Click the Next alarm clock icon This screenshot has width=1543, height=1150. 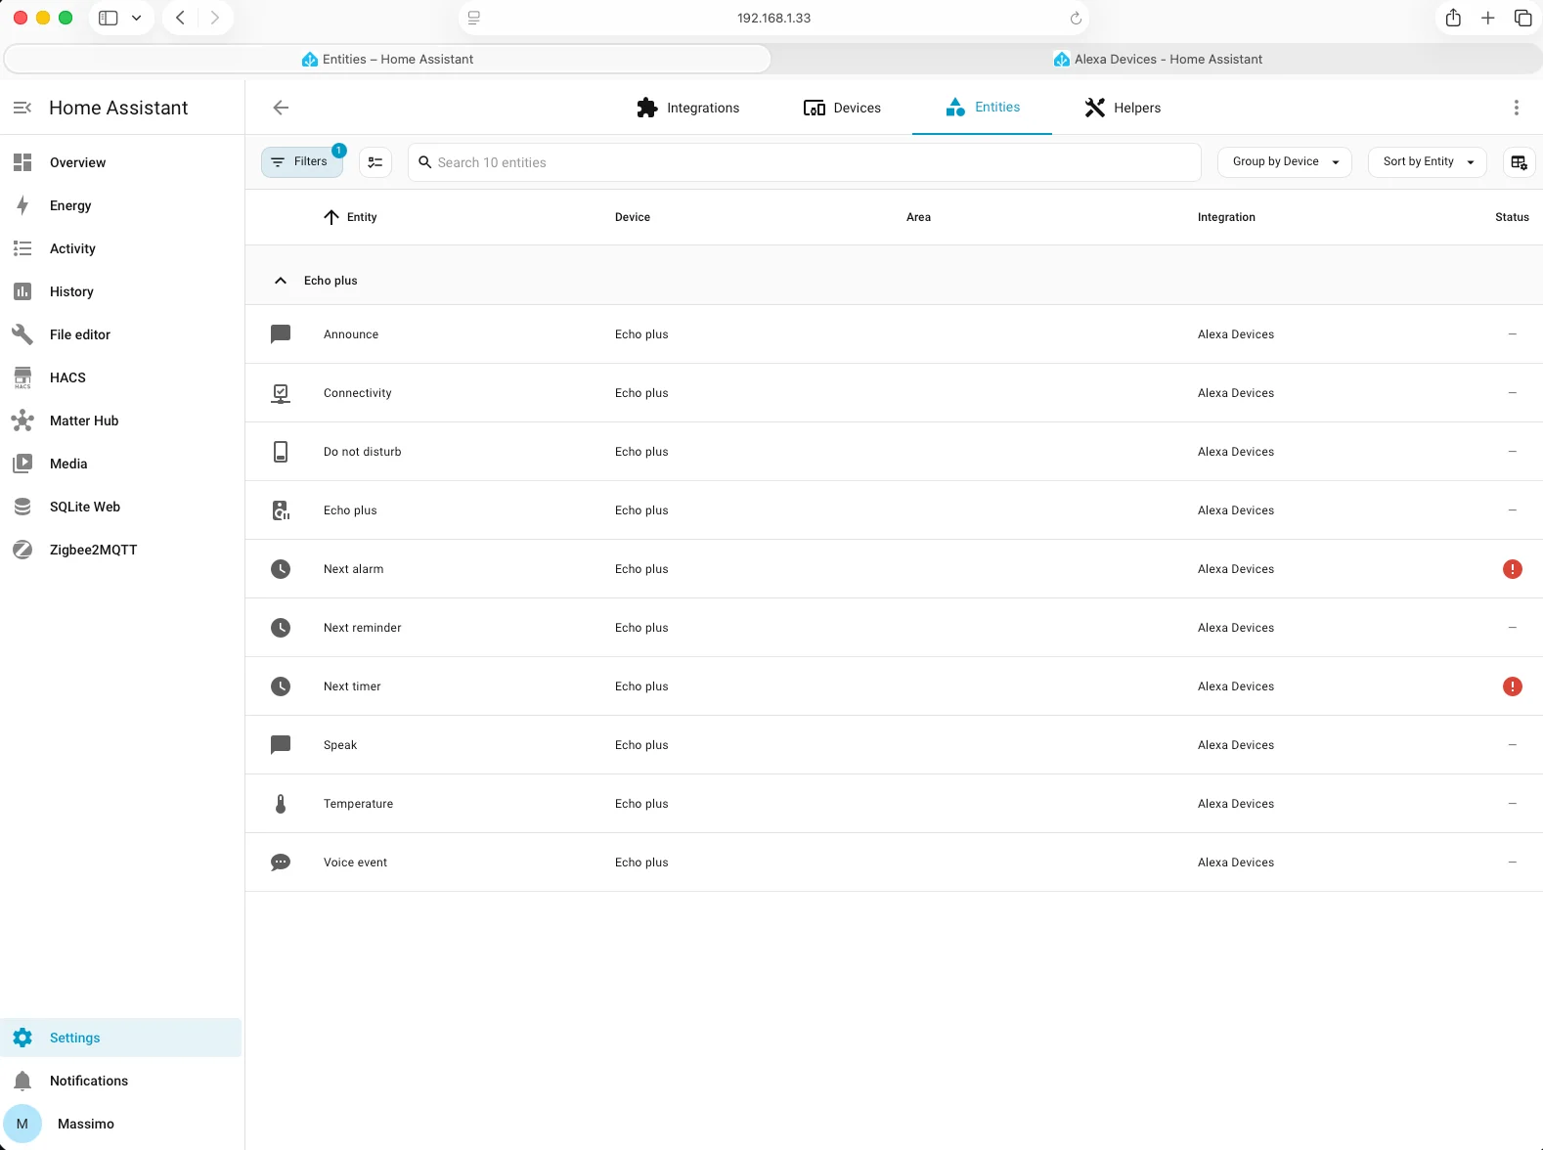[x=281, y=569]
